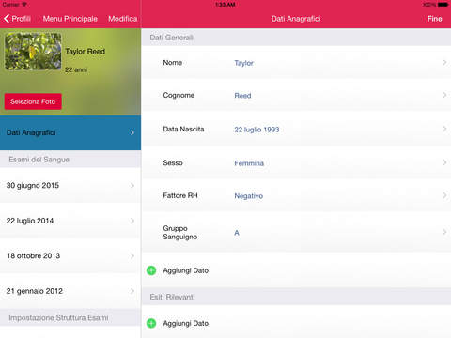This screenshot has width=451, height=338.
Task: Click the Seleziona Foto button
Action: click(x=33, y=101)
